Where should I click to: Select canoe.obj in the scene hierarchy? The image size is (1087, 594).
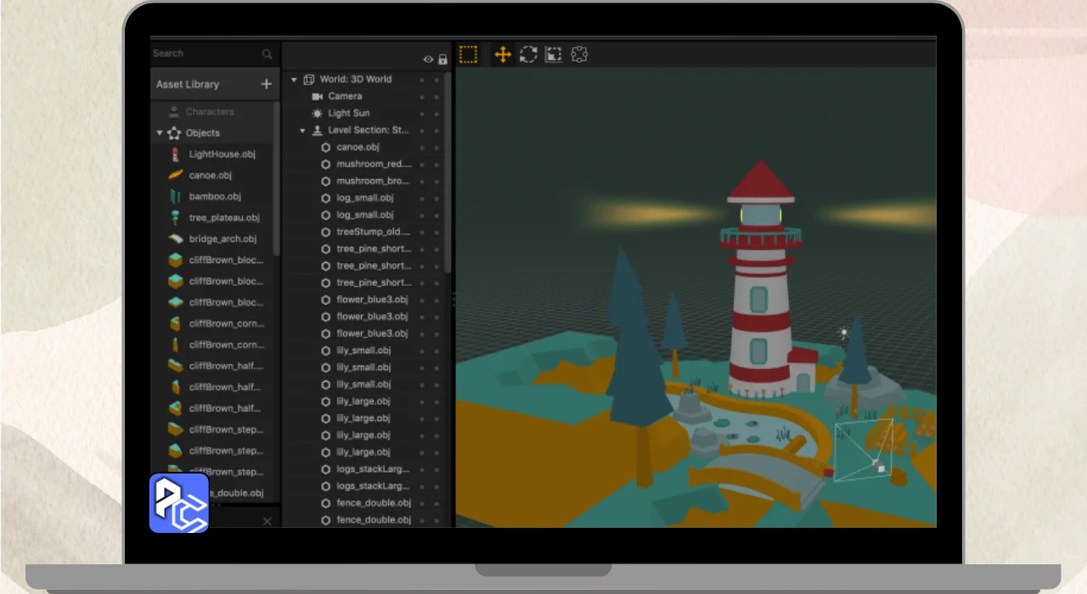pyautogui.click(x=358, y=148)
